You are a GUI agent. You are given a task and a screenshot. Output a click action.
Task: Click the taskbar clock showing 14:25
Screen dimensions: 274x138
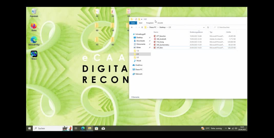click(242, 128)
